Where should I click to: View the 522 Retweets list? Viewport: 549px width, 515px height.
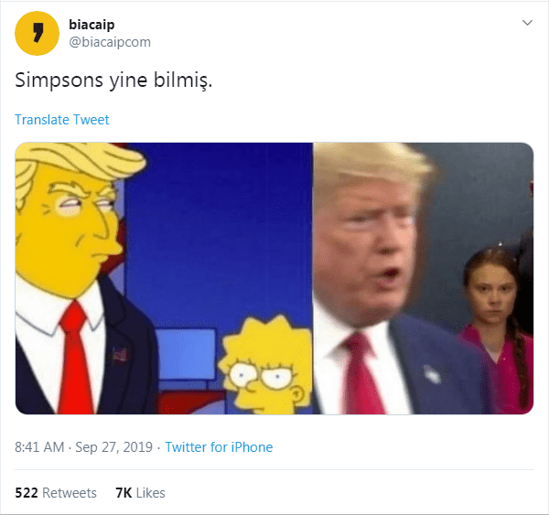click(56, 493)
